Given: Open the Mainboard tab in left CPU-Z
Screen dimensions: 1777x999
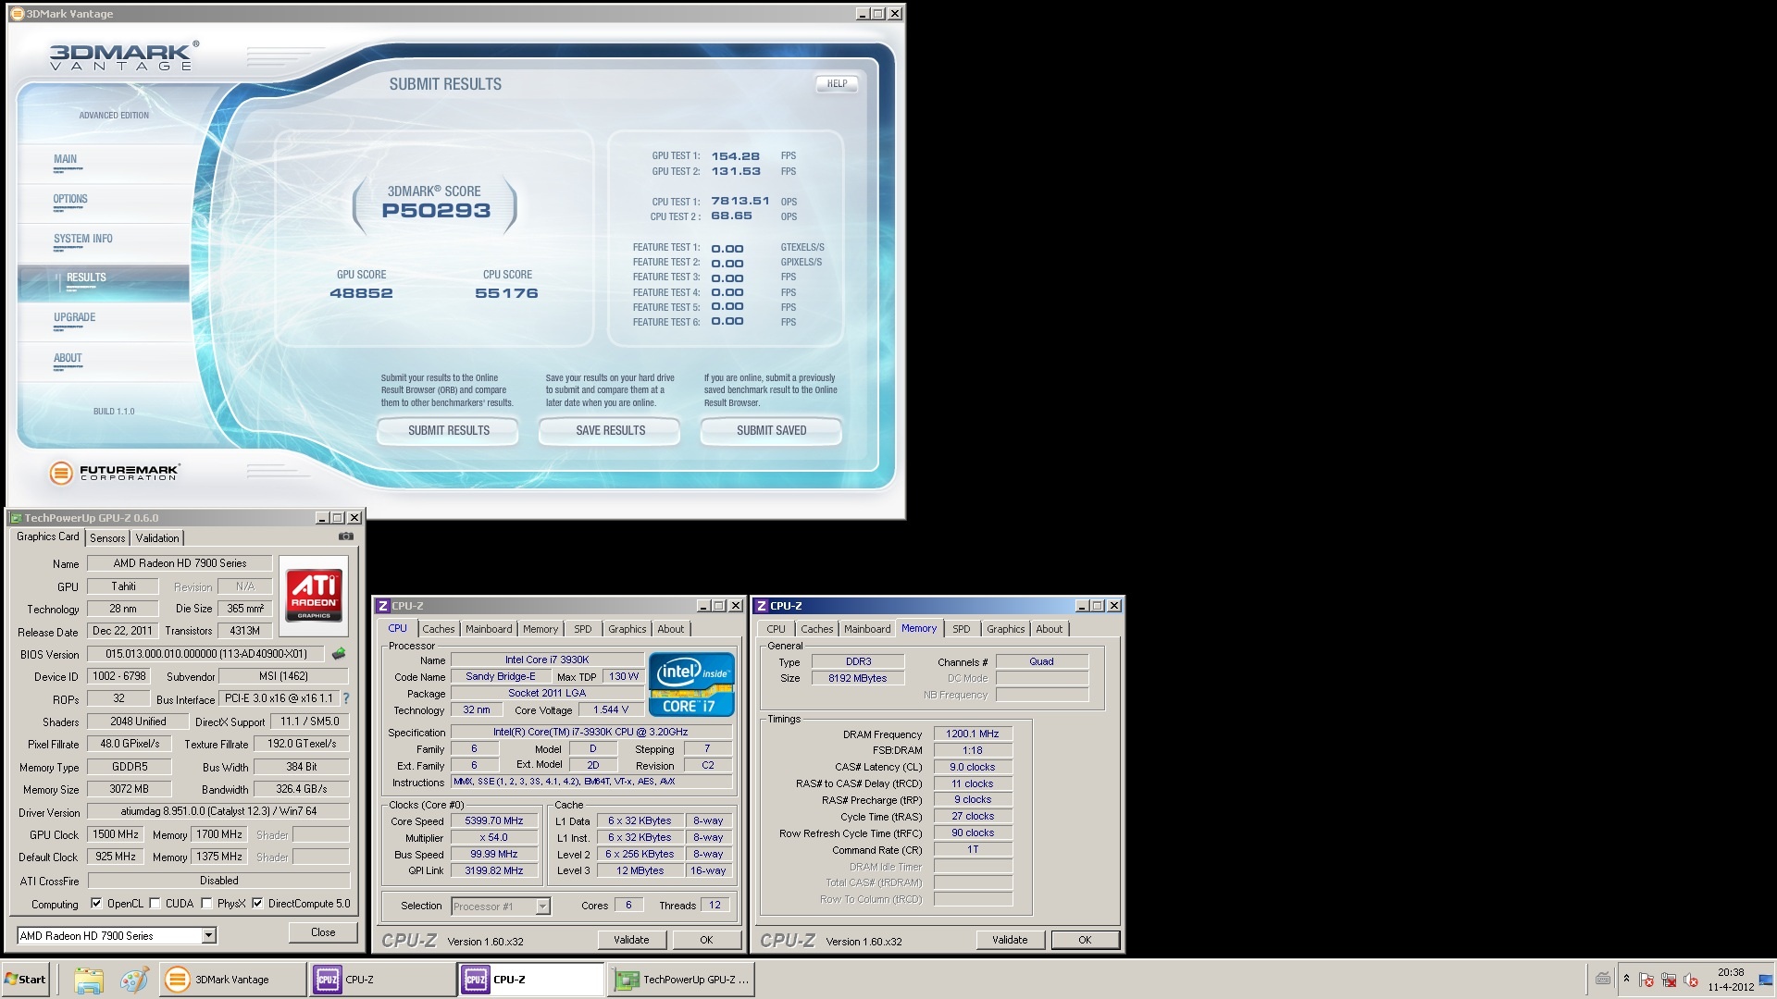Looking at the screenshot, I should (488, 629).
